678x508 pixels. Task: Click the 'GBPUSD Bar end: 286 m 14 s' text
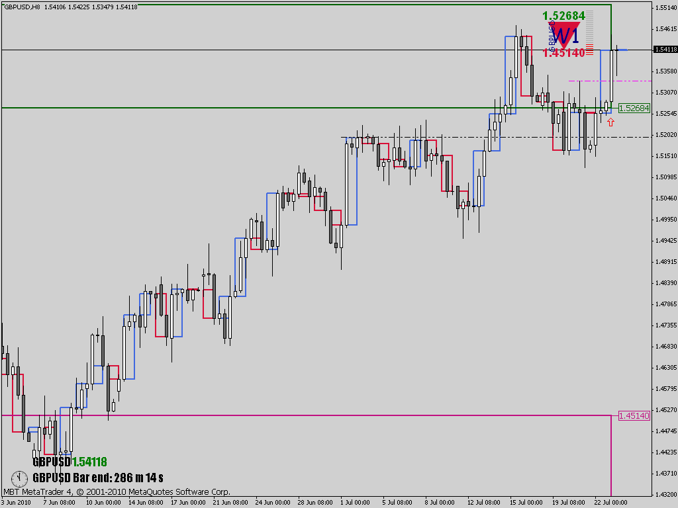[98, 478]
